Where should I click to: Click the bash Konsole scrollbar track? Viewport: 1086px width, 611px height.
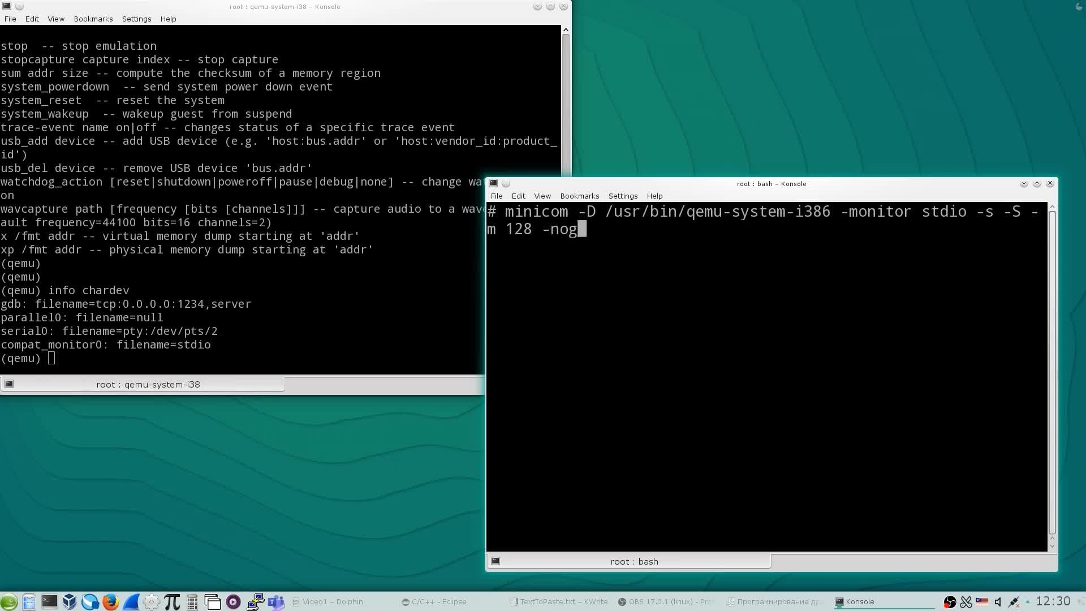(x=1052, y=372)
